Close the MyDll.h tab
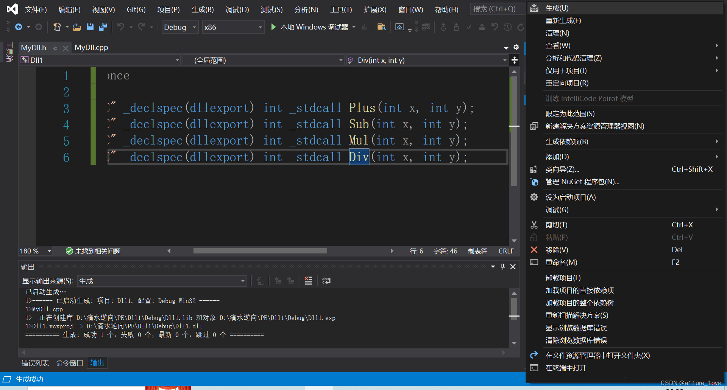727x390 pixels. click(66, 48)
